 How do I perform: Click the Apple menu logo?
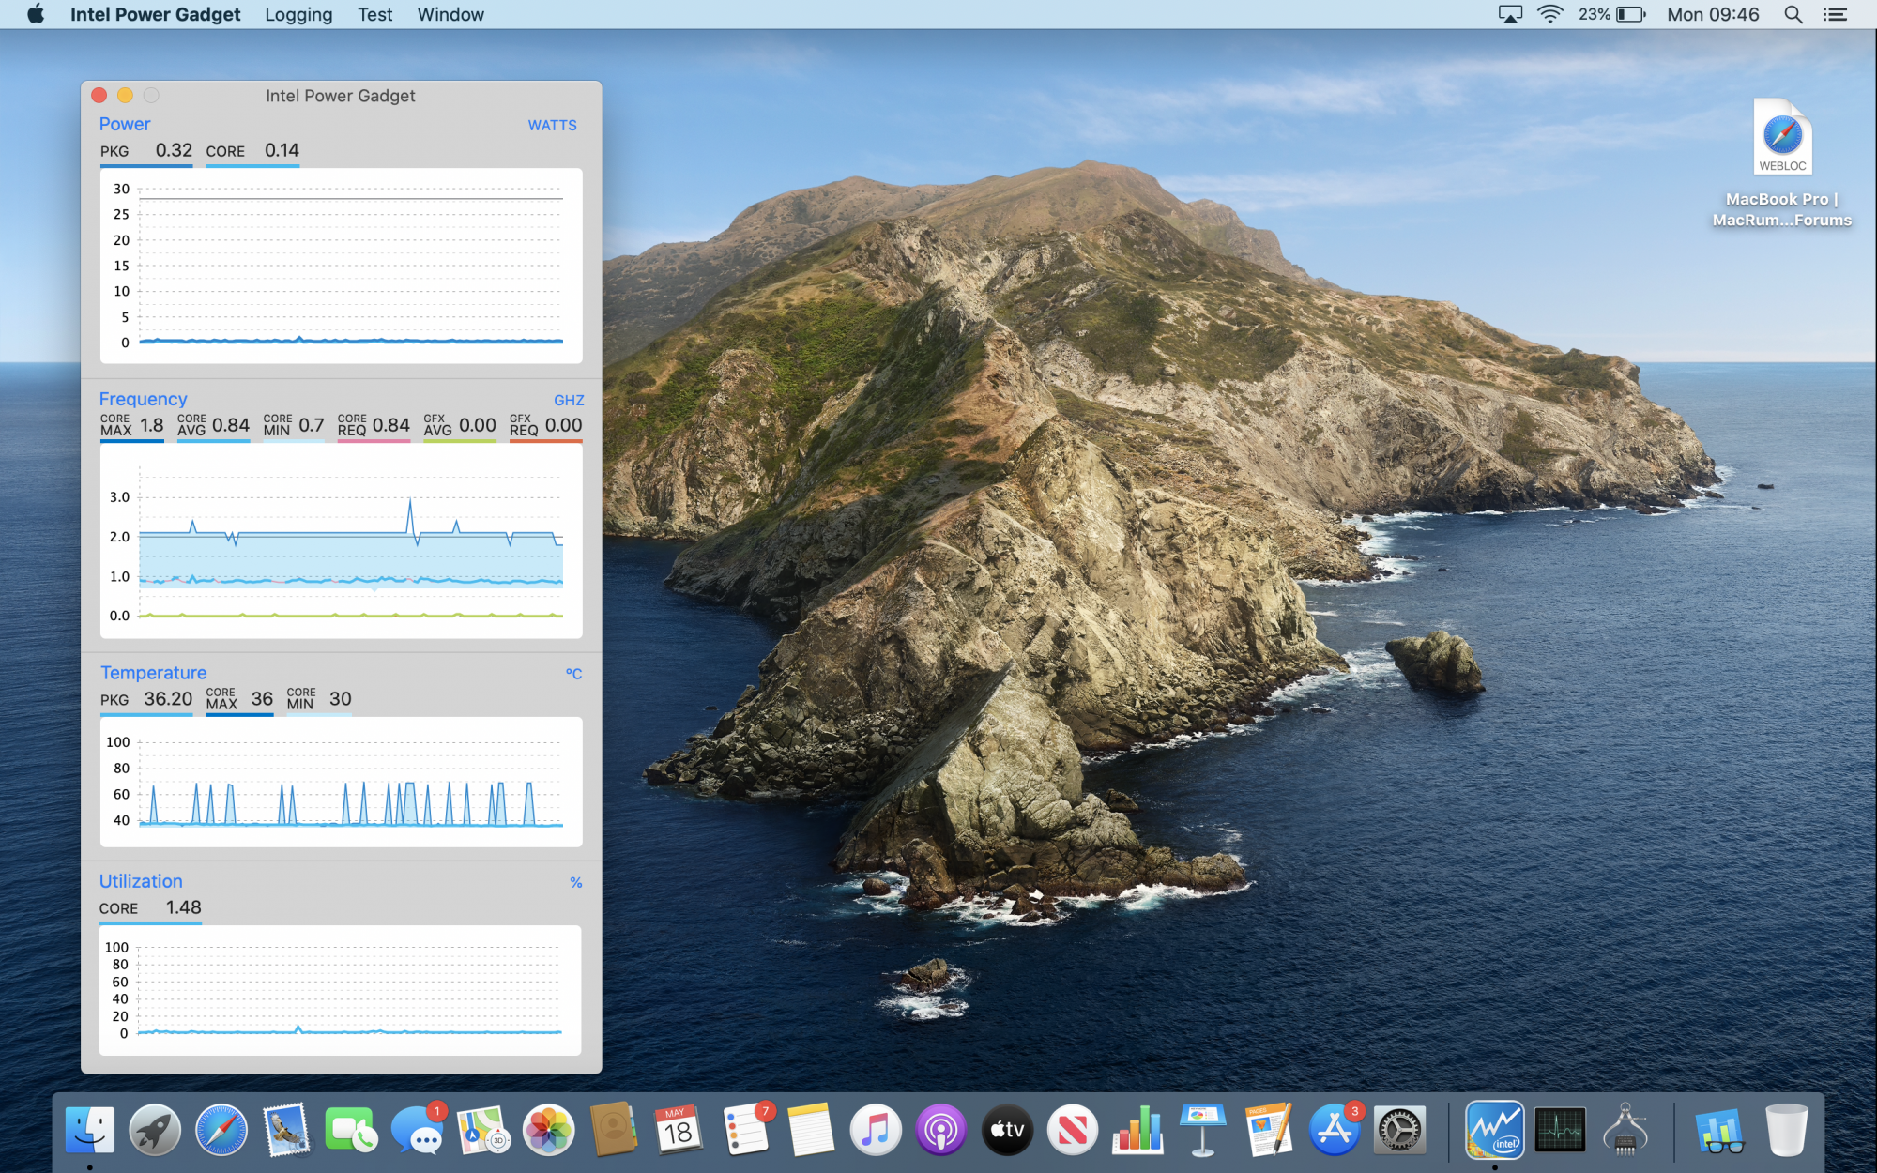tap(36, 14)
